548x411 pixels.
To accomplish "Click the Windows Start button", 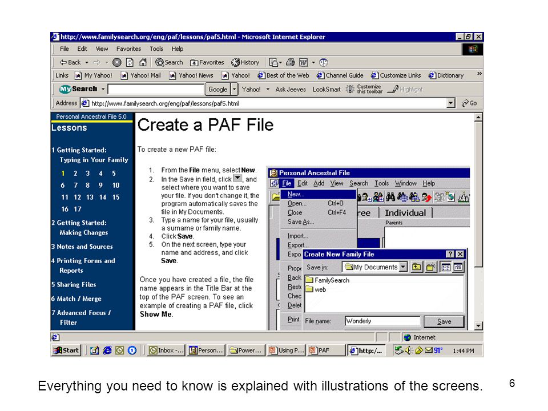I will (x=66, y=350).
